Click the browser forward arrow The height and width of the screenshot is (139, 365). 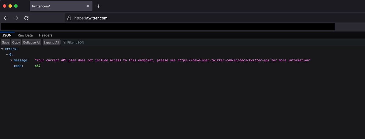[x=16, y=18]
